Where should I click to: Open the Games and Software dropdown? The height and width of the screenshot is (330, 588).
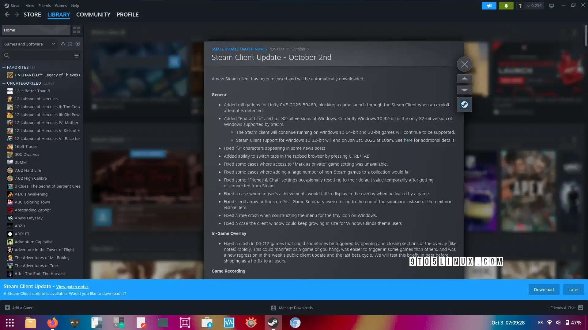click(x=29, y=44)
